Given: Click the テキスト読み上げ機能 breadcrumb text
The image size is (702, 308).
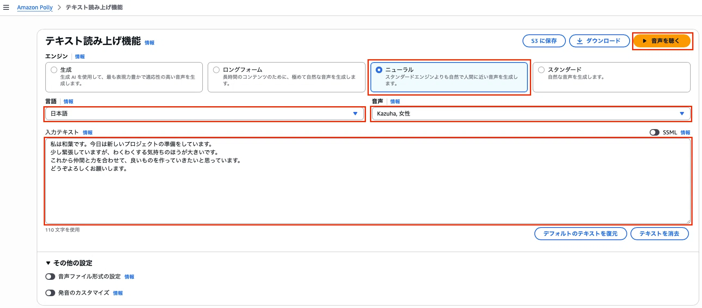Looking at the screenshot, I should [x=94, y=7].
